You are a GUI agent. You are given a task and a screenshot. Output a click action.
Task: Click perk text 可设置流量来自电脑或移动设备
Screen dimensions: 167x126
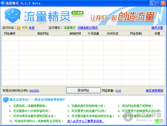pos(92,116)
